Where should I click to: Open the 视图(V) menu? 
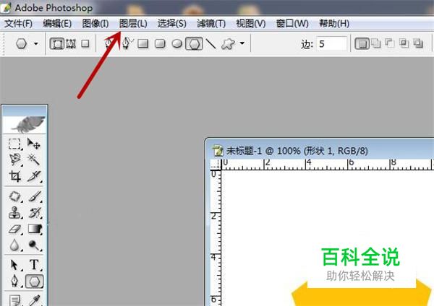pyautogui.click(x=251, y=24)
